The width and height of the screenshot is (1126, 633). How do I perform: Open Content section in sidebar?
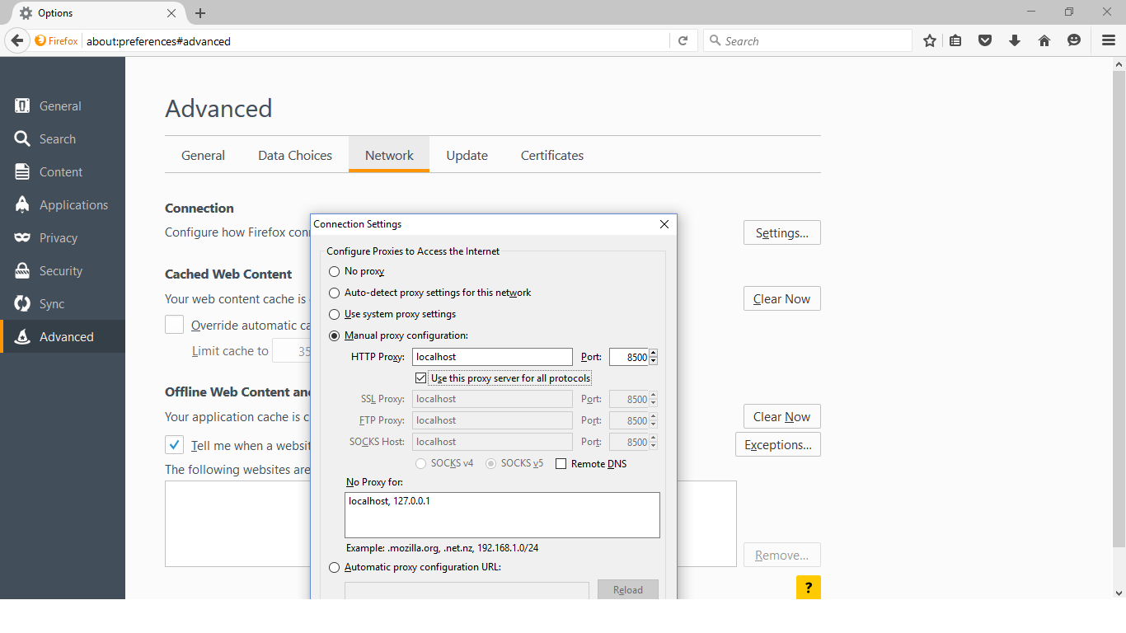point(63,172)
